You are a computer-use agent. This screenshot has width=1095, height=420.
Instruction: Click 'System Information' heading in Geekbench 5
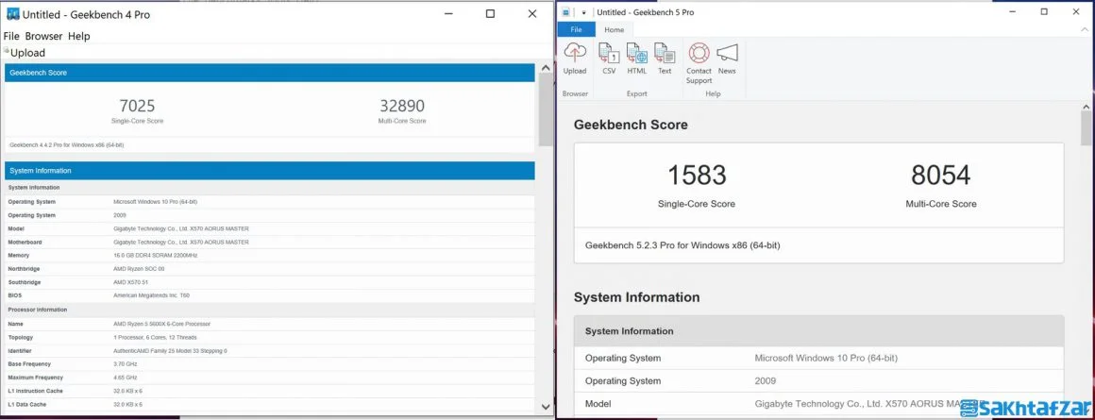pyautogui.click(x=636, y=297)
